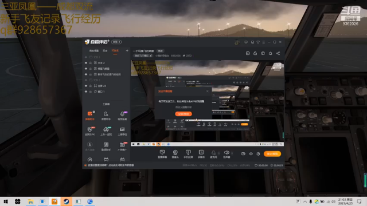Toggle visibility of the 全屏 24 source
367x206 pixels.
click(86, 86)
